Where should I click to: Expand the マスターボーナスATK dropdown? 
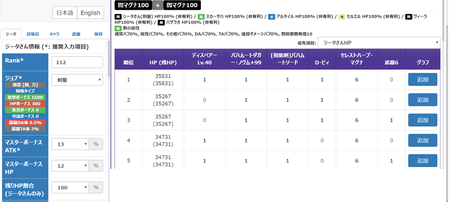pyautogui.click(x=70, y=144)
